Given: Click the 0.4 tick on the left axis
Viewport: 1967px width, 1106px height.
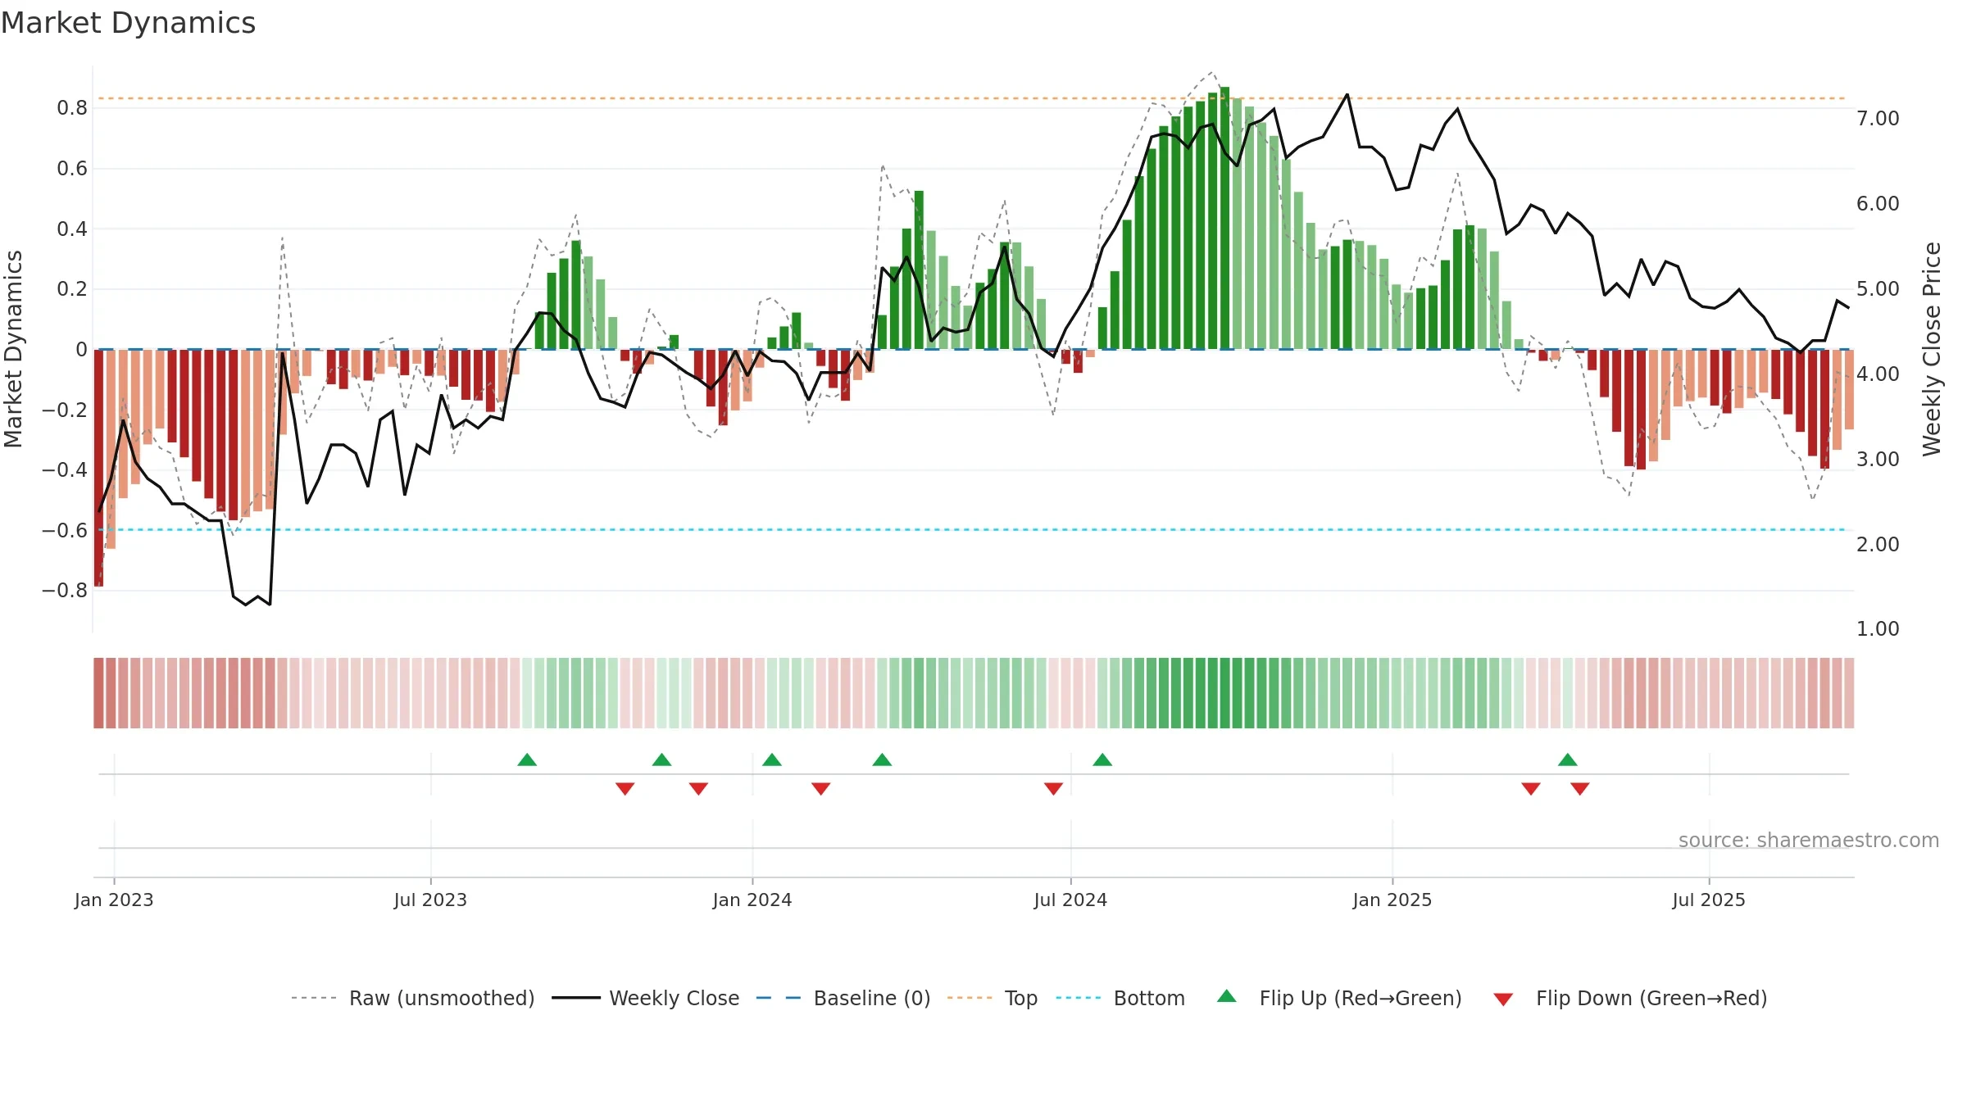Looking at the screenshot, I should [72, 229].
